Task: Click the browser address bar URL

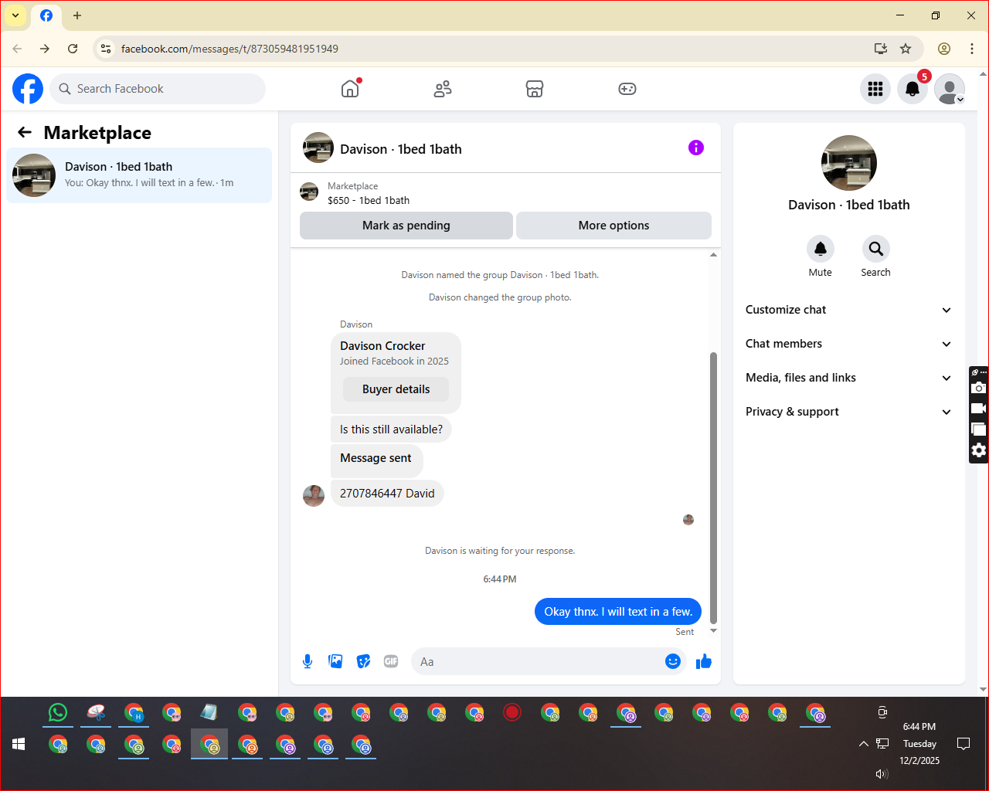Action: [229, 49]
